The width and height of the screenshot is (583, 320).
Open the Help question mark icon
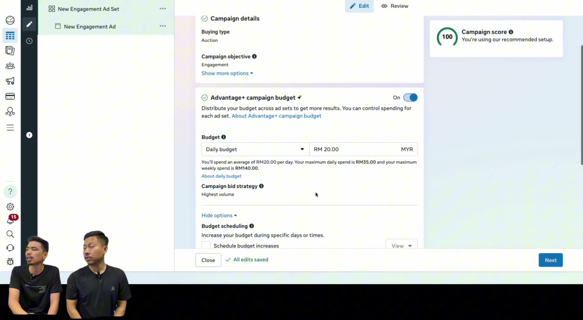[10, 191]
